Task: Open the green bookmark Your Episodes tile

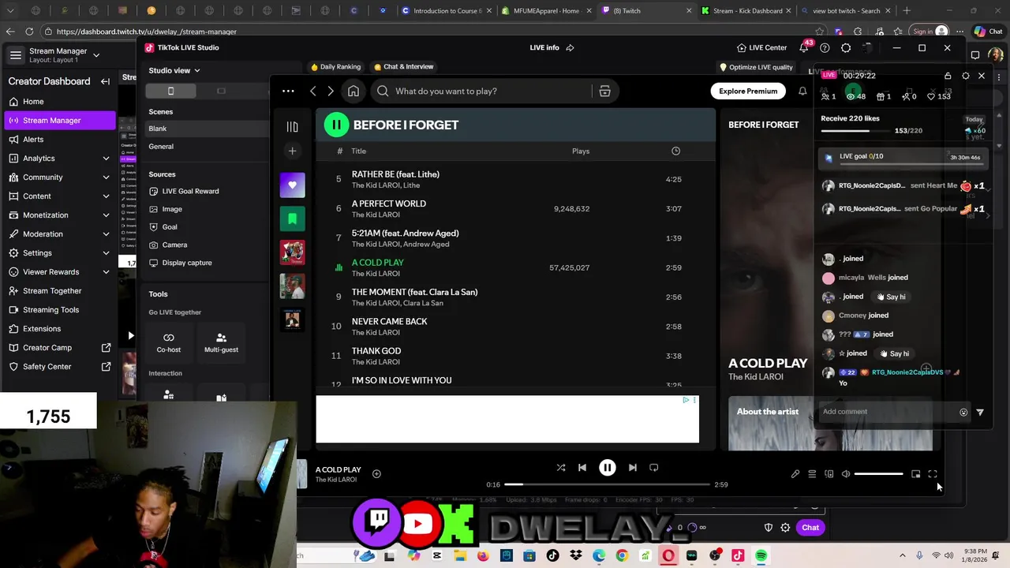Action: [292, 219]
